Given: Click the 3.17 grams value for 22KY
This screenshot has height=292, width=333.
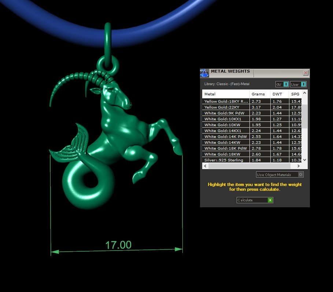Looking at the screenshot, I should point(256,107).
